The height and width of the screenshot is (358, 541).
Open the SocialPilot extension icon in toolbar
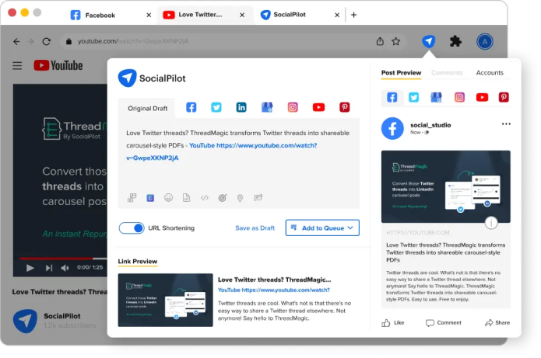[428, 42]
